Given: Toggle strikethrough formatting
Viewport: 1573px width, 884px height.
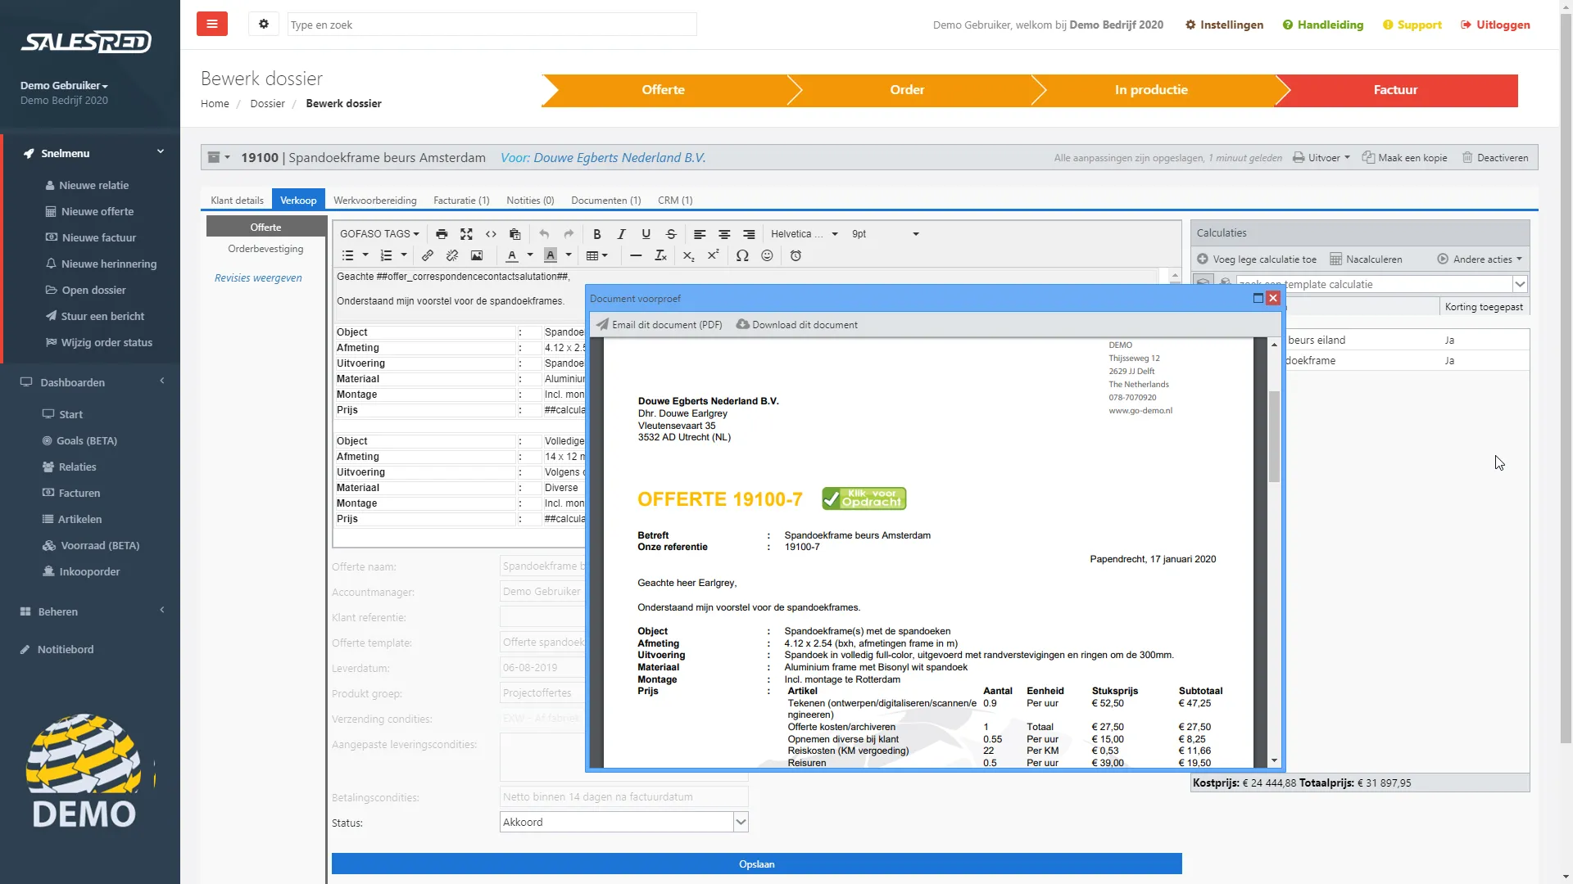Looking at the screenshot, I should (671, 234).
